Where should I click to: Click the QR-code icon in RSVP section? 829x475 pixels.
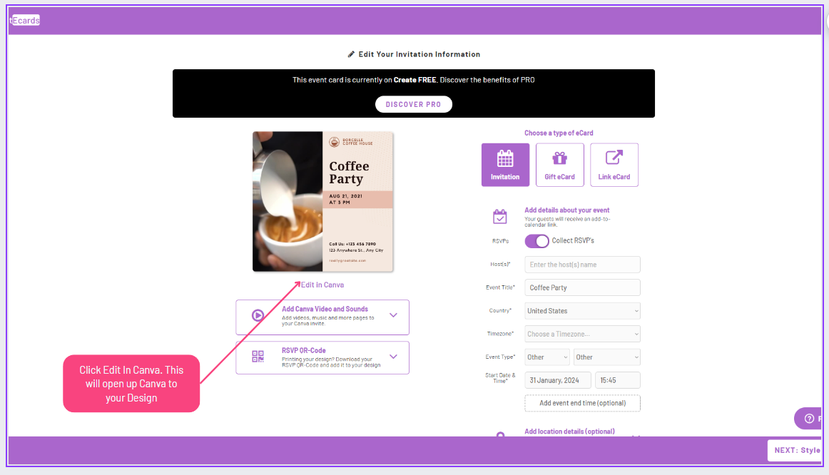tap(257, 357)
